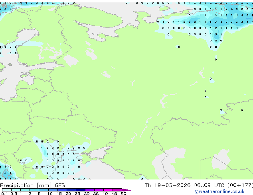Click the '06..09 UTC' time text
253x195 pixels.
point(209,185)
